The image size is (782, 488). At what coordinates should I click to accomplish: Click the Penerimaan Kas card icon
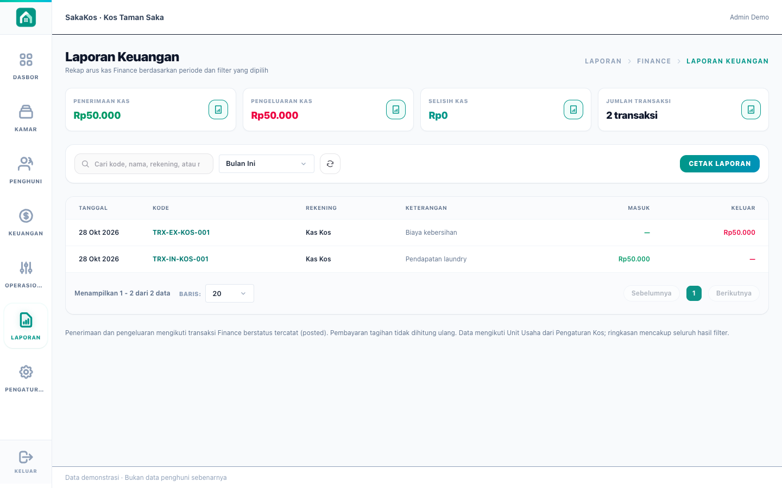pyautogui.click(x=218, y=110)
